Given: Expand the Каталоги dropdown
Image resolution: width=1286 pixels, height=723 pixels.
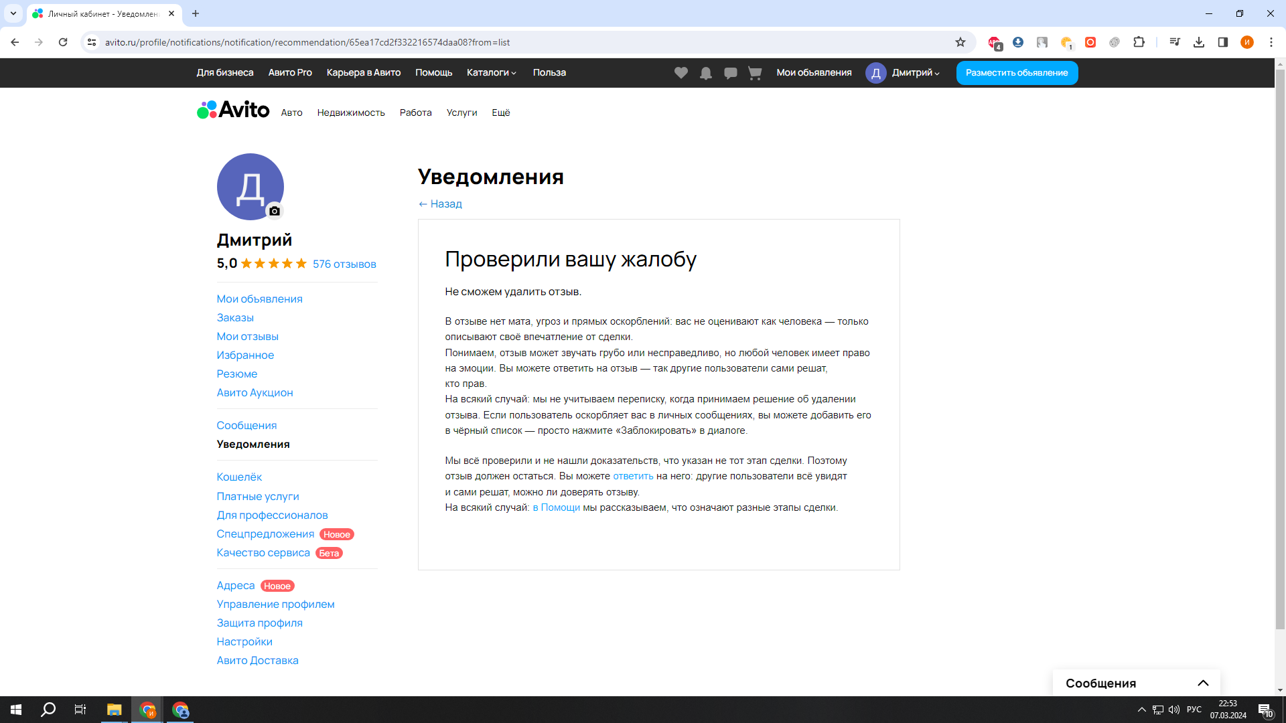Looking at the screenshot, I should pos(492,73).
